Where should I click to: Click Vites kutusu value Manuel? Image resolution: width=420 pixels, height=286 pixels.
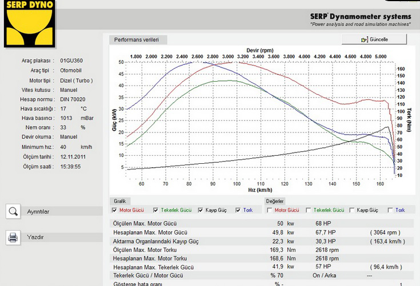(x=69, y=90)
